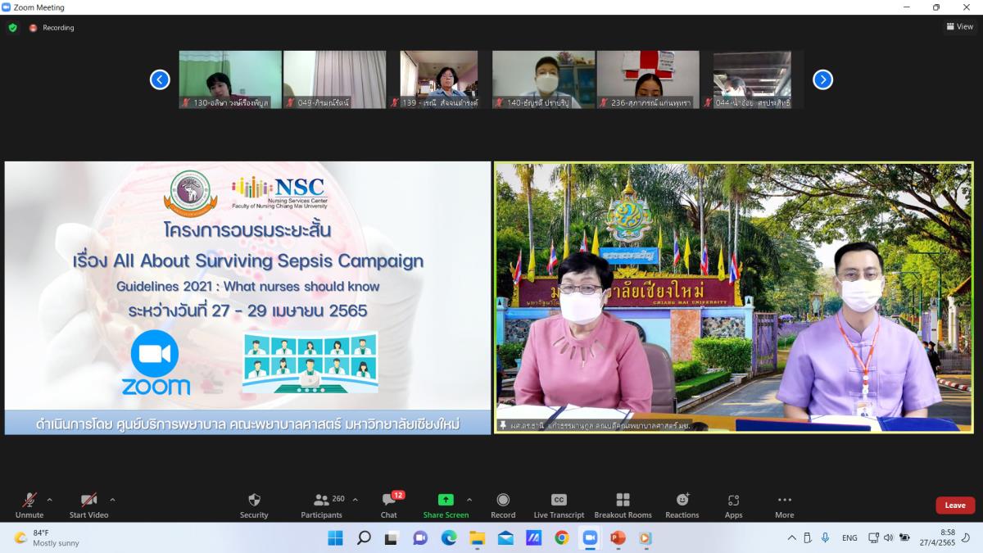This screenshot has height=553, width=983.
Task: Open the Chat panel
Action: [x=389, y=505]
